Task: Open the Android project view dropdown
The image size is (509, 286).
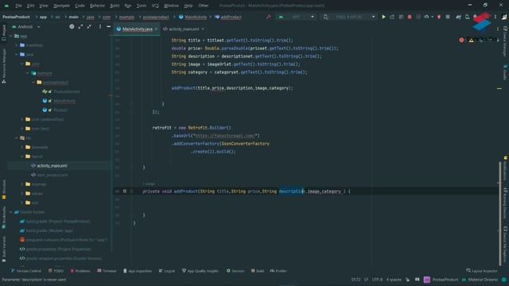Action: (26, 26)
